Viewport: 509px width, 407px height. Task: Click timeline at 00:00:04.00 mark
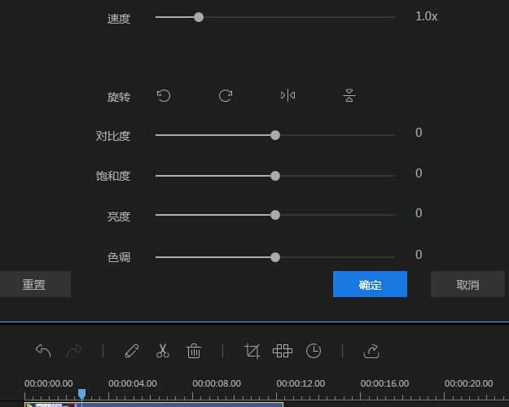click(133, 383)
